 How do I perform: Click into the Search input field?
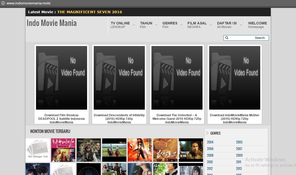[246, 38]
